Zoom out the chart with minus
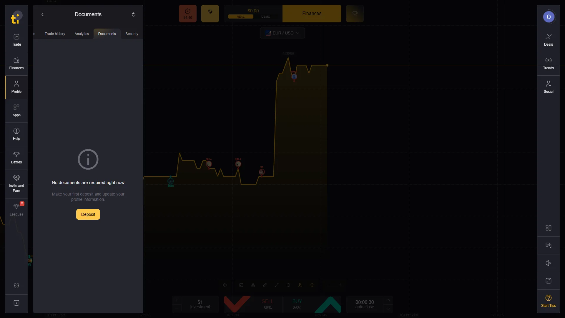The image size is (565, 318). point(328,285)
